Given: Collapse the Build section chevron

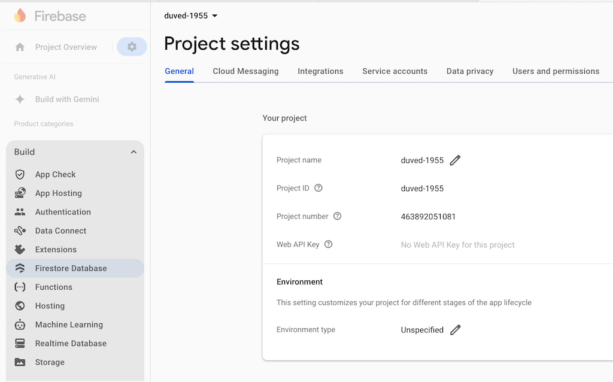Looking at the screenshot, I should 133,152.
